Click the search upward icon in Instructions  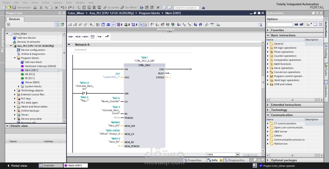301,24
